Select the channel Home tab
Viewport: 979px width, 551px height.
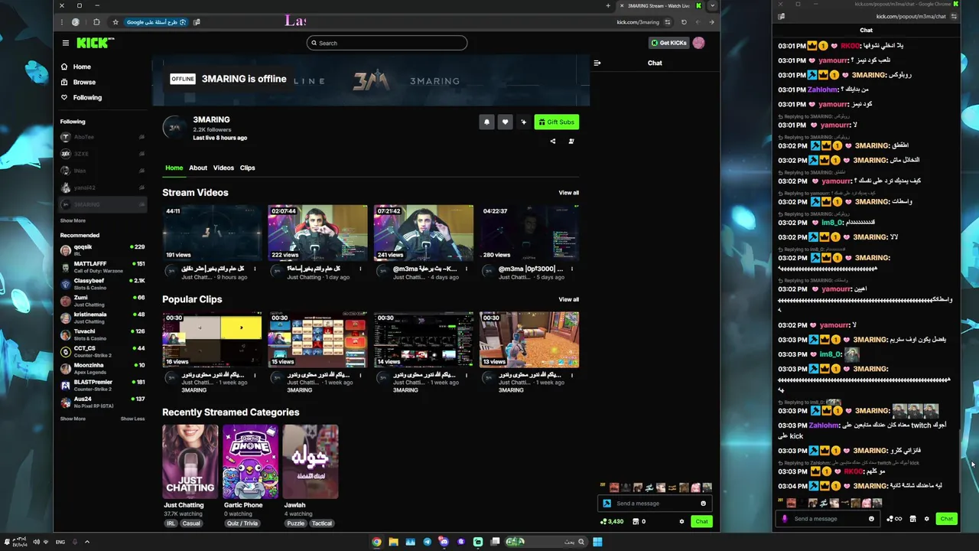(174, 168)
